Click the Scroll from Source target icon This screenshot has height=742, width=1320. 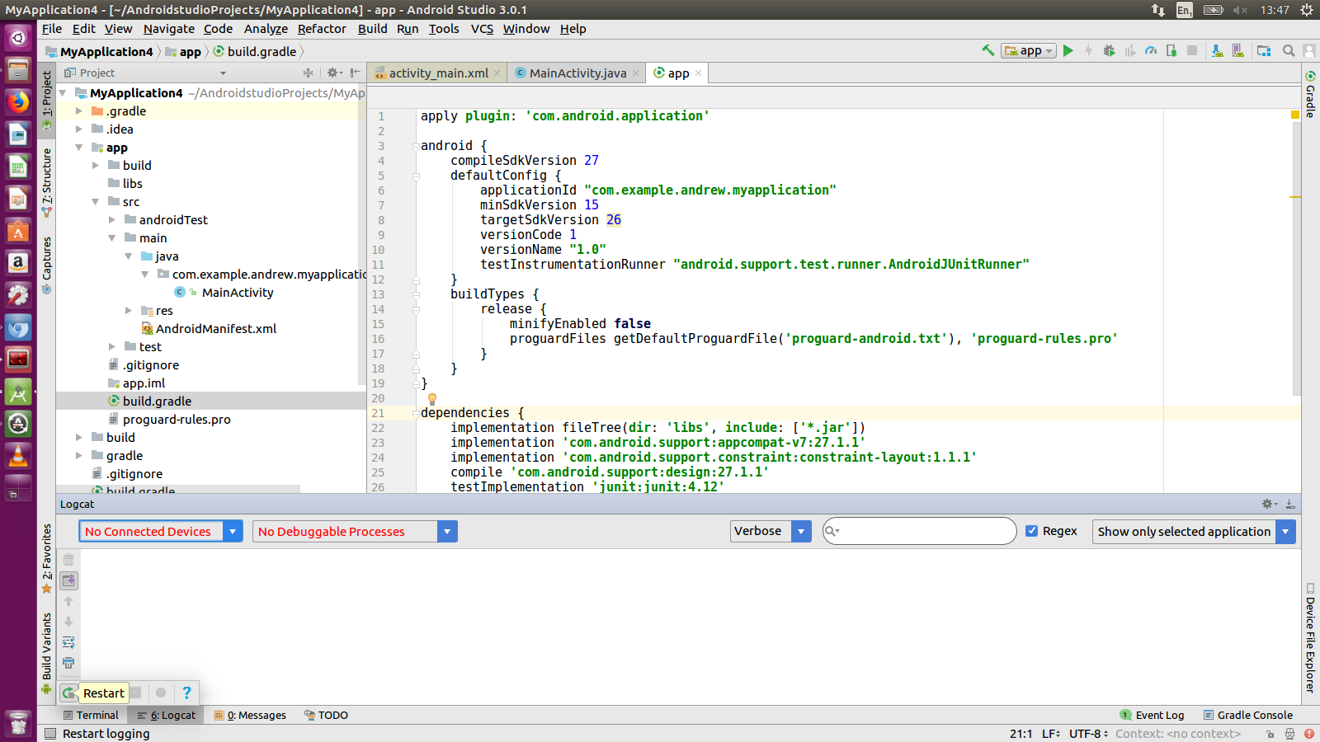308,73
